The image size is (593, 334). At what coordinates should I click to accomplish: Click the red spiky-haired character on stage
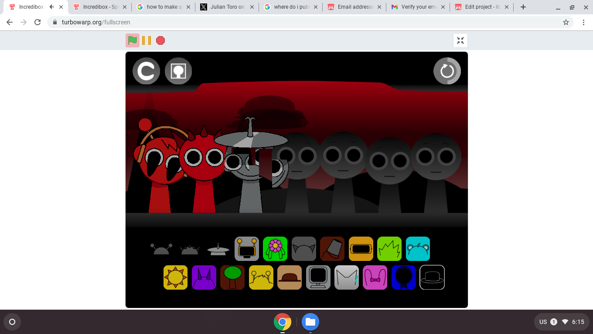click(x=204, y=170)
